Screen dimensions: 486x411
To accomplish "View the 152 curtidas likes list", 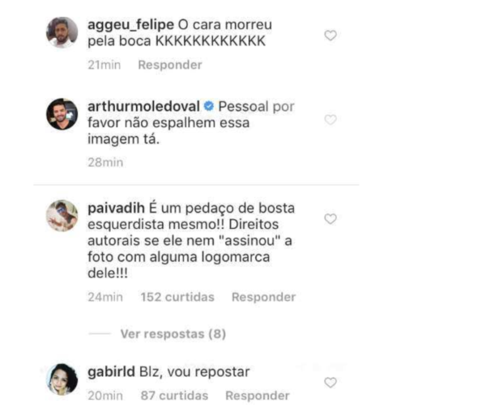I will tap(177, 297).
